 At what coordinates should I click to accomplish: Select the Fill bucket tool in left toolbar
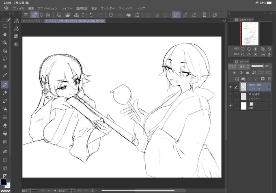[5, 134]
